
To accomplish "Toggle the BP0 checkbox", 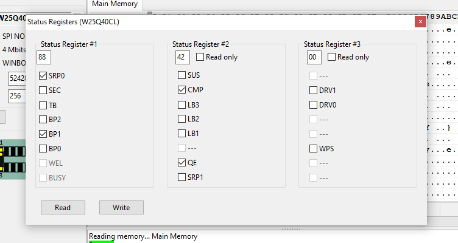I will (x=43, y=149).
